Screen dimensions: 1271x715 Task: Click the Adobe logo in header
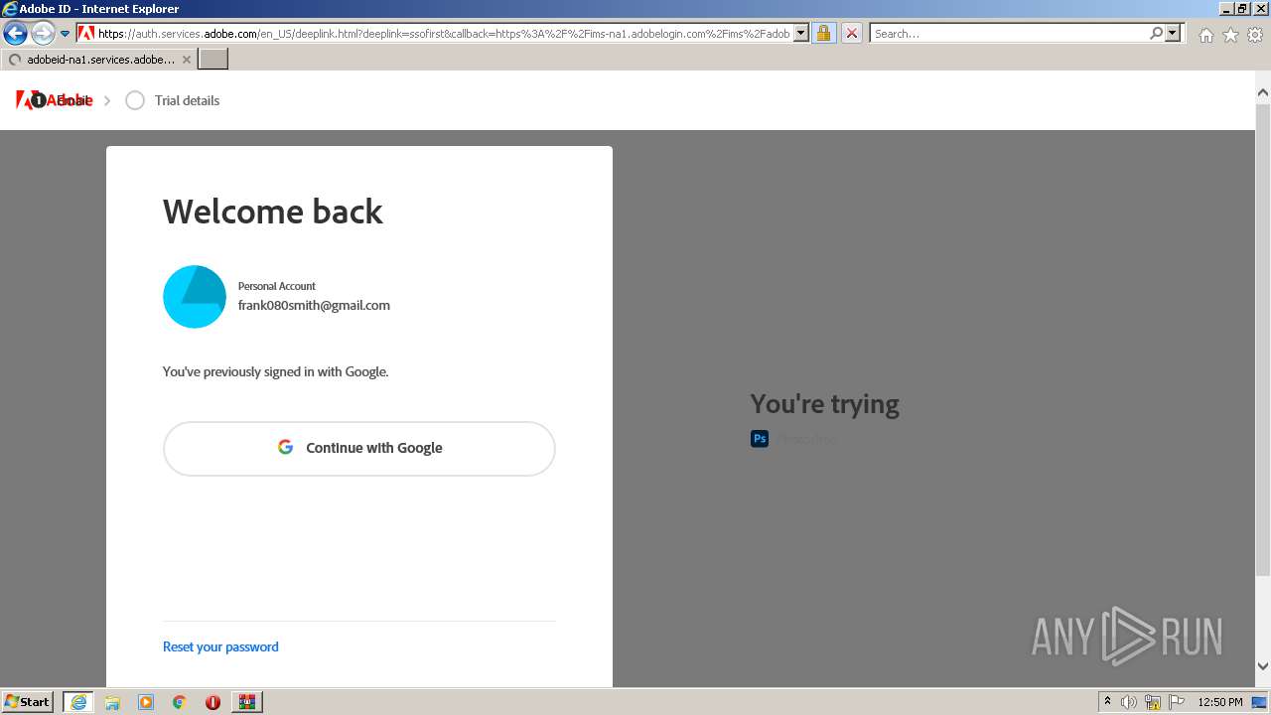point(54,100)
